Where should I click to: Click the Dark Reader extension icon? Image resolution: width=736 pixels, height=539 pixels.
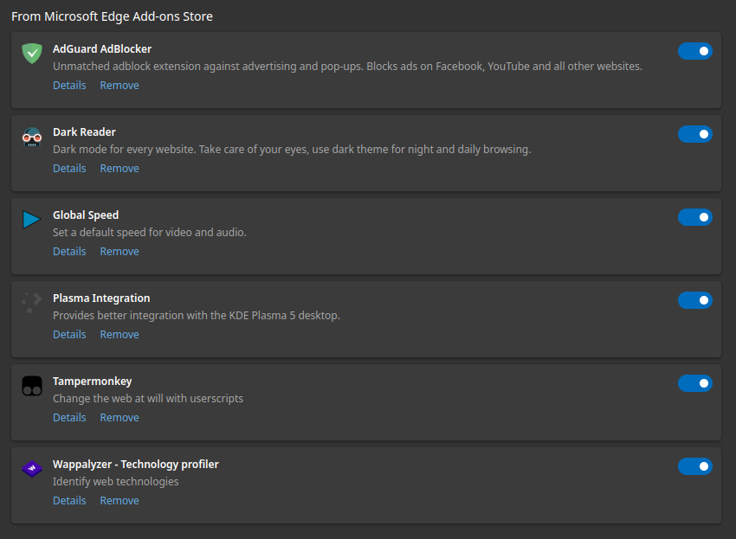tap(32, 138)
